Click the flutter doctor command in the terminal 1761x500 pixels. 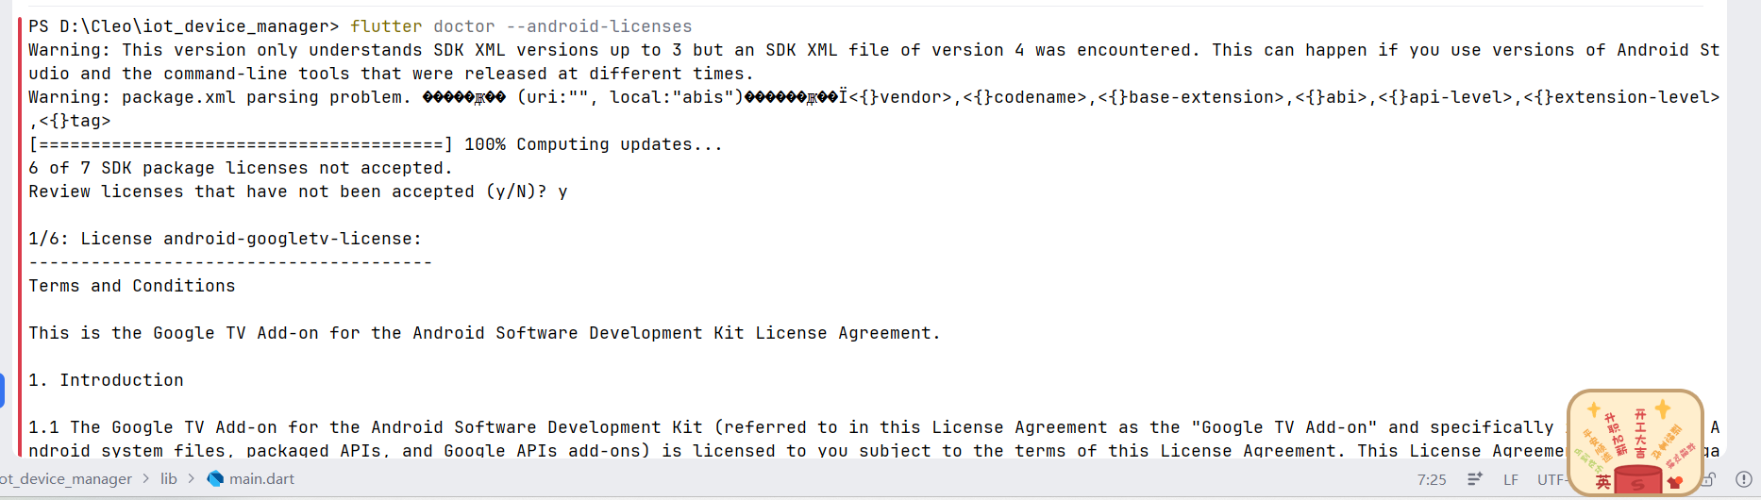(x=521, y=26)
